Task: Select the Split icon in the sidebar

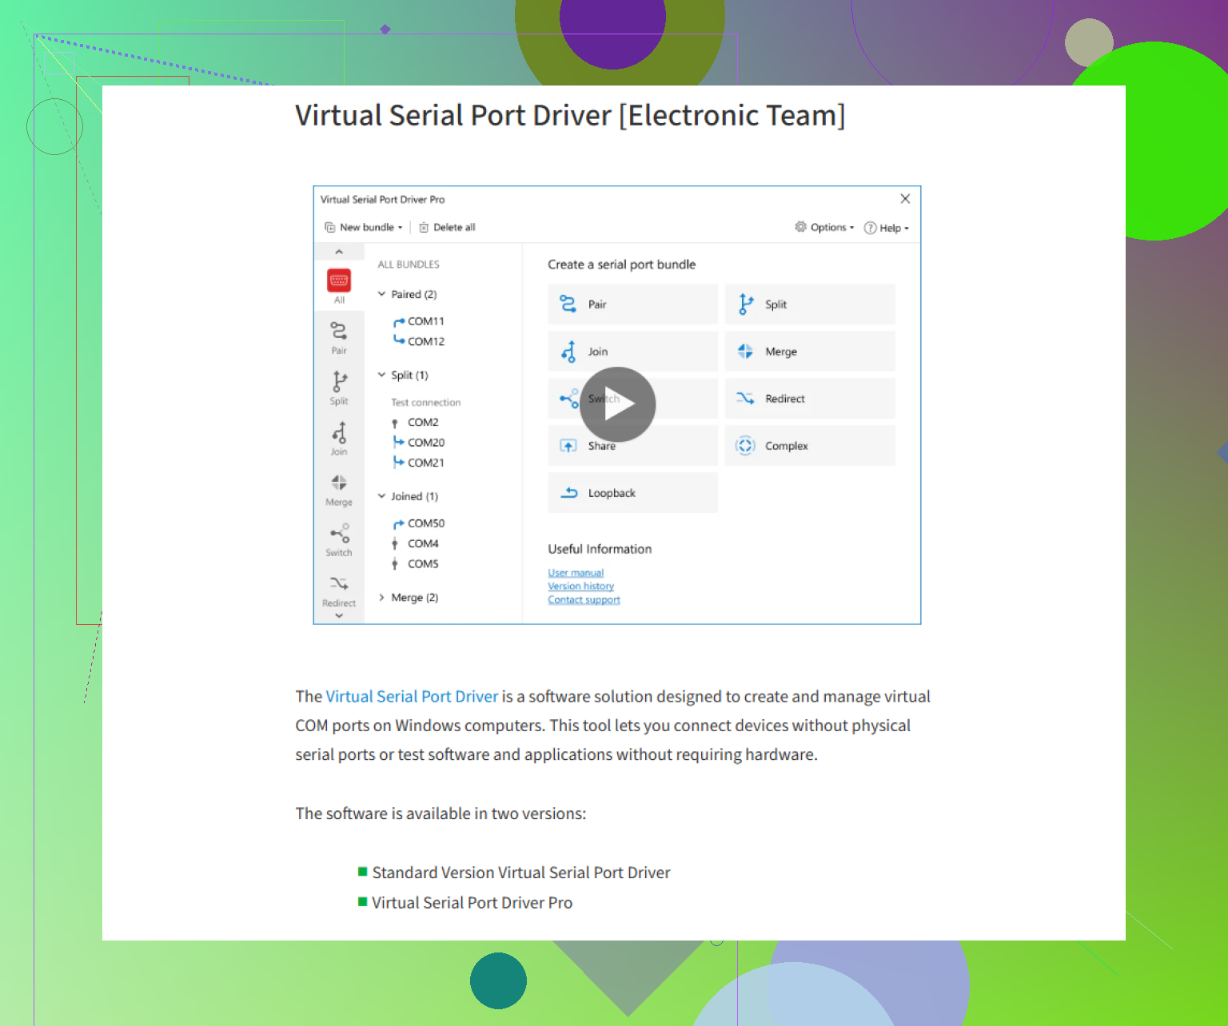Action: click(x=339, y=381)
